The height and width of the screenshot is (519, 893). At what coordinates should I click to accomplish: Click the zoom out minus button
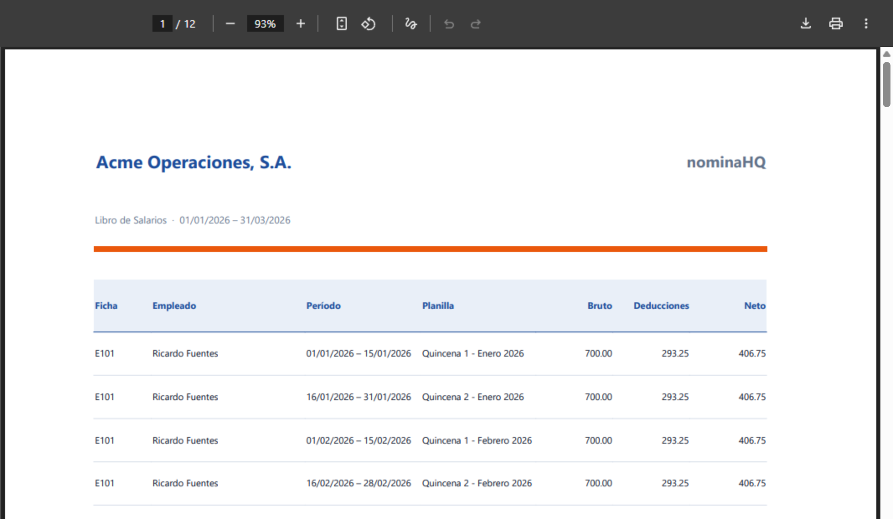[230, 24]
